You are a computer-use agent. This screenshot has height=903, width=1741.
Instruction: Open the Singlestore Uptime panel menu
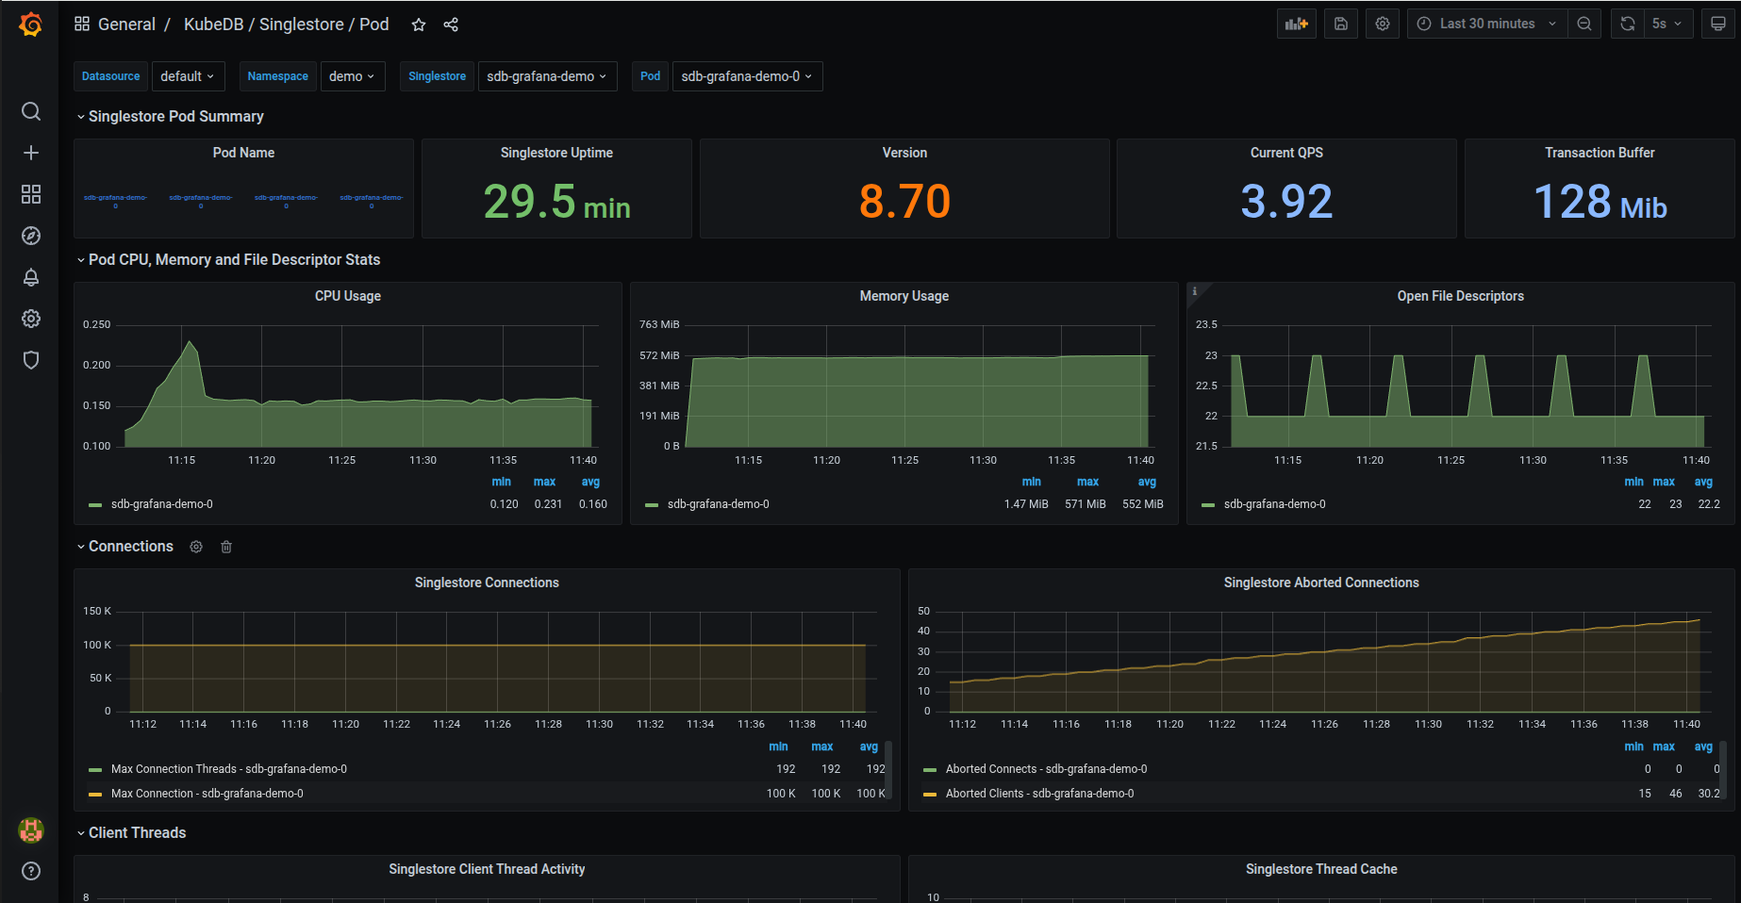(556, 153)
